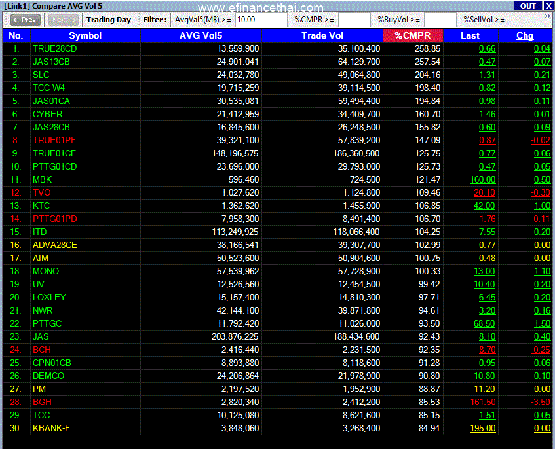The width and height of the screenshot is (555, 449).
Task: Open the KBANK-F last price 195.00
Action: [x=483, y=428]
